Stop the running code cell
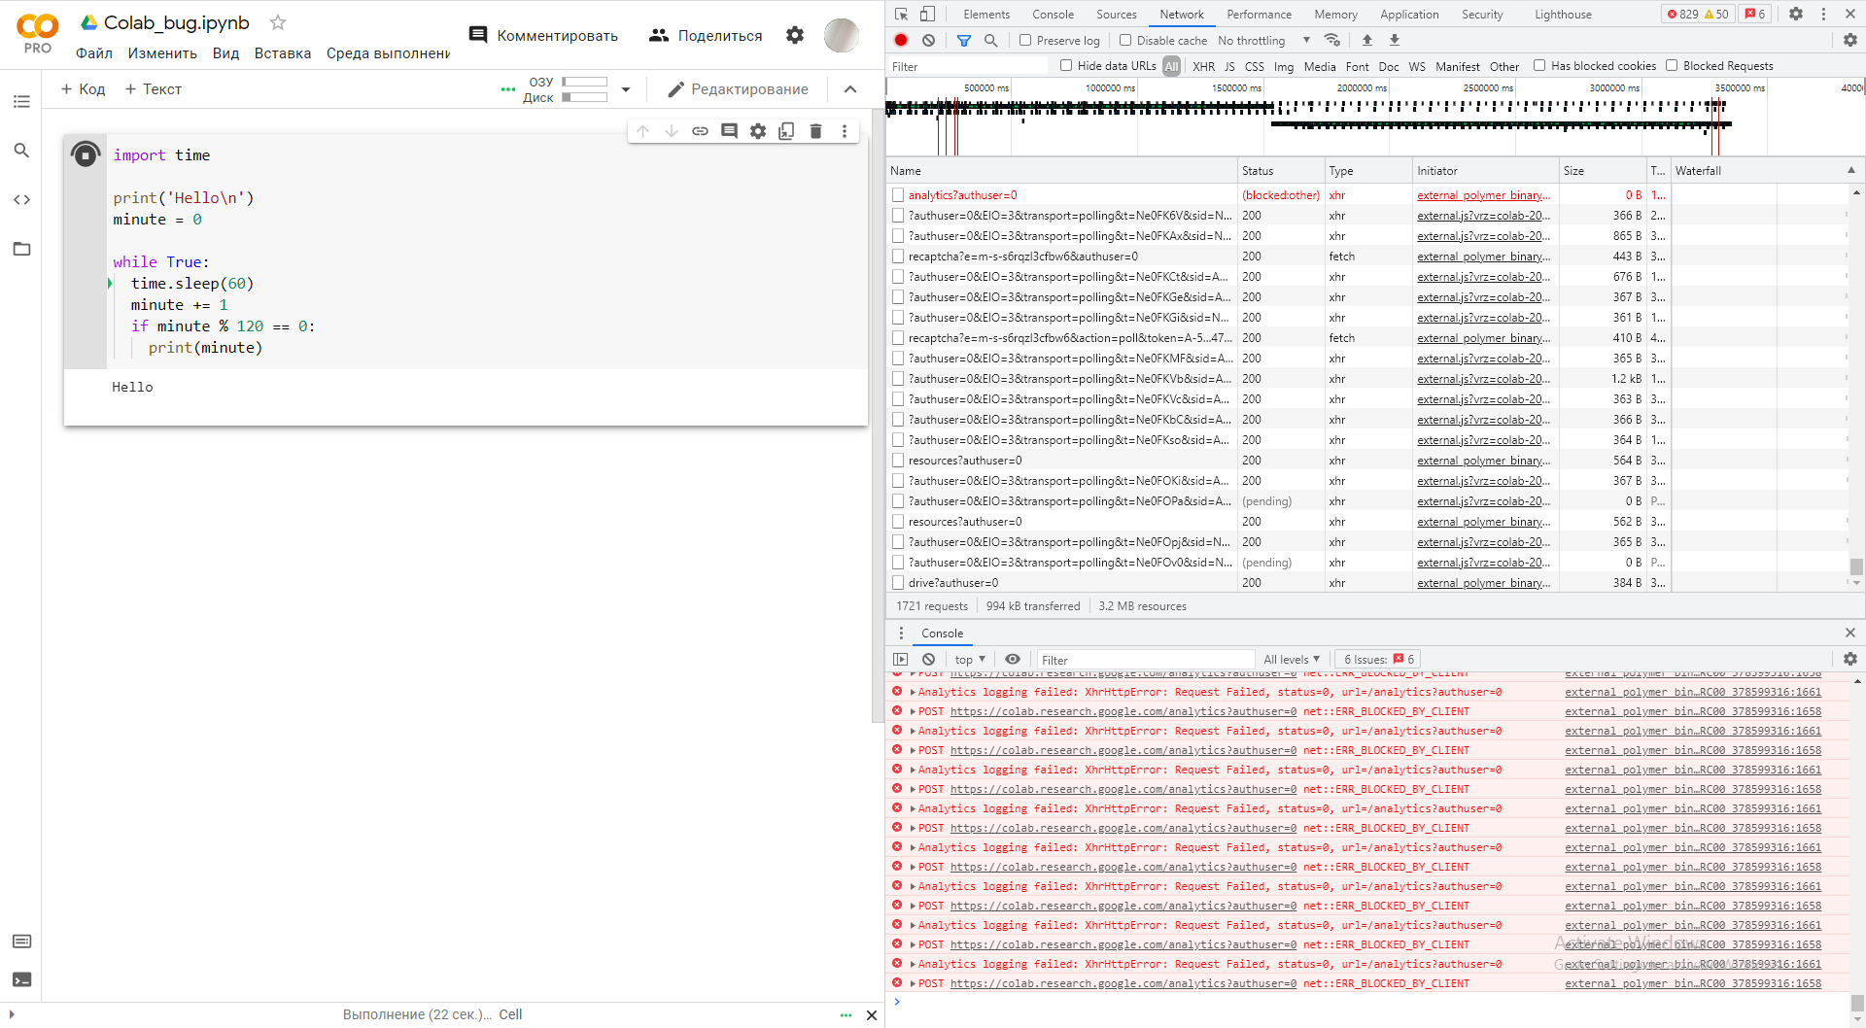The image size is (1866, 1028). pos(86,154)
